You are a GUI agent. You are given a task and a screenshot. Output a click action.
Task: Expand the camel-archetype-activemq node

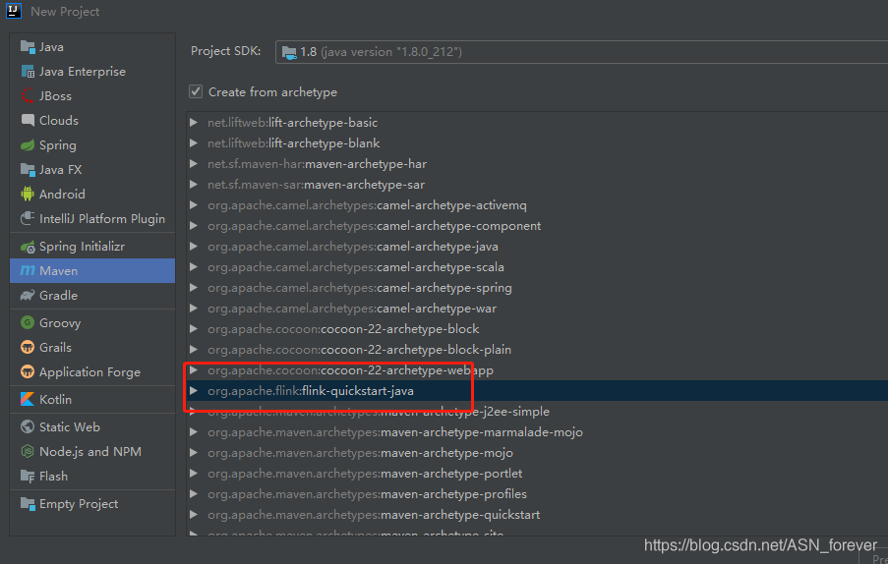(194, 204)
